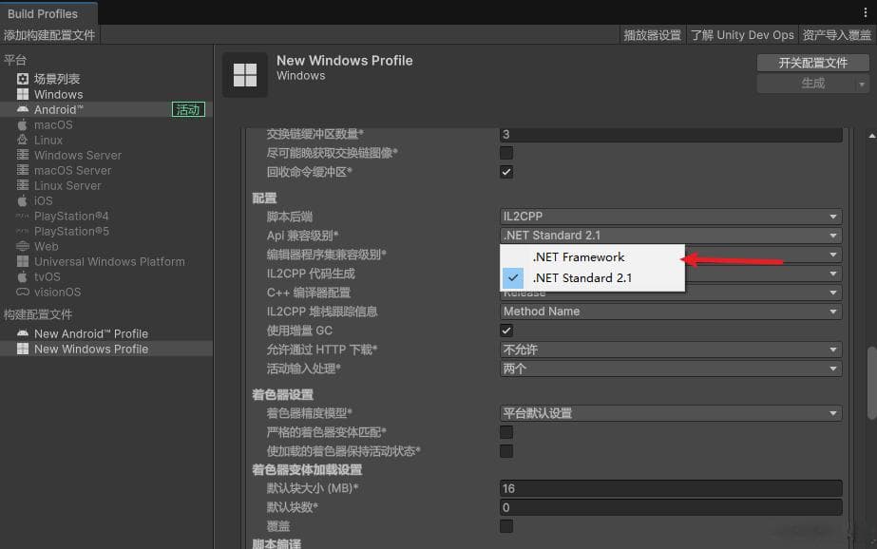877x549 pixels.
Task: Click the PlayStation 4 icon
Action: [x=23, y=216]
